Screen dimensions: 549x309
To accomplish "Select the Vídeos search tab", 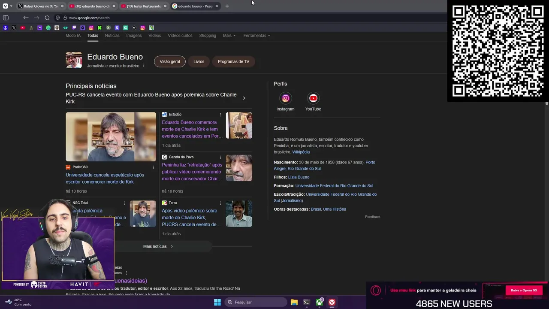I will click(155, 36).
